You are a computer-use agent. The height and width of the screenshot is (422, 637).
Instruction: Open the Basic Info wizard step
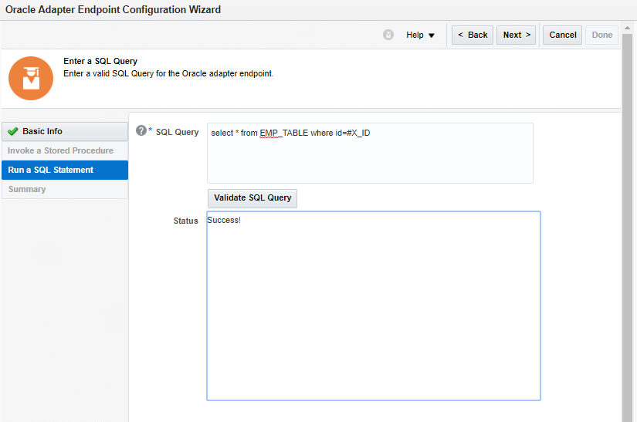pyautogui.click(x=65, y=131)
